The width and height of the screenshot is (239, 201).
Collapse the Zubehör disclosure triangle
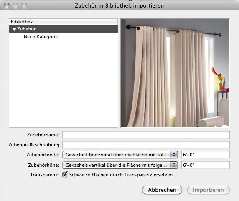[14, 29]
